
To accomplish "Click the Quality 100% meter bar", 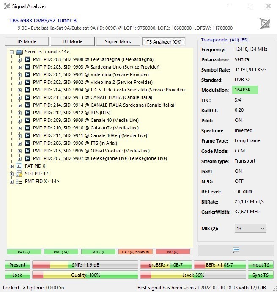I will (x=85, y=275).
